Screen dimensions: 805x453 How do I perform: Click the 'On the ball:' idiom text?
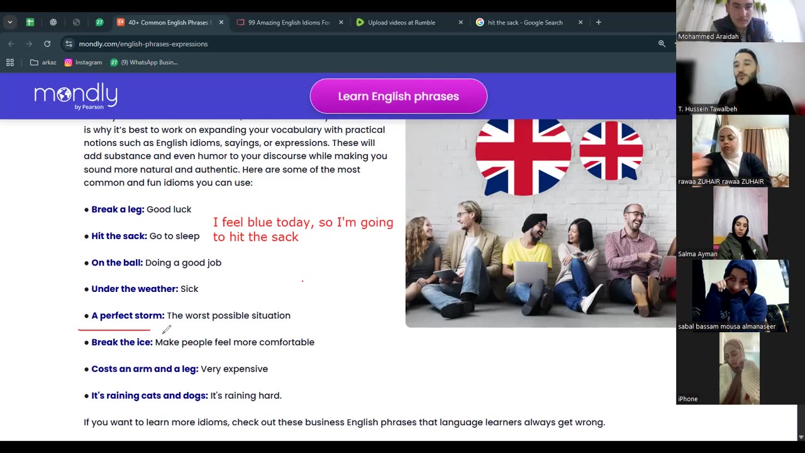pyautogui.click(x=117, y=263)
